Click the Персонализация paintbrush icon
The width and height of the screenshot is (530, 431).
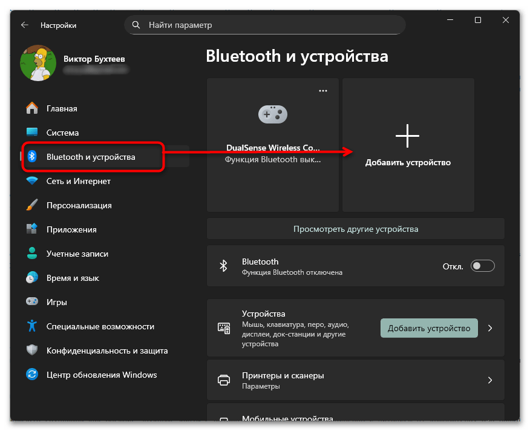tap(31, 205)
